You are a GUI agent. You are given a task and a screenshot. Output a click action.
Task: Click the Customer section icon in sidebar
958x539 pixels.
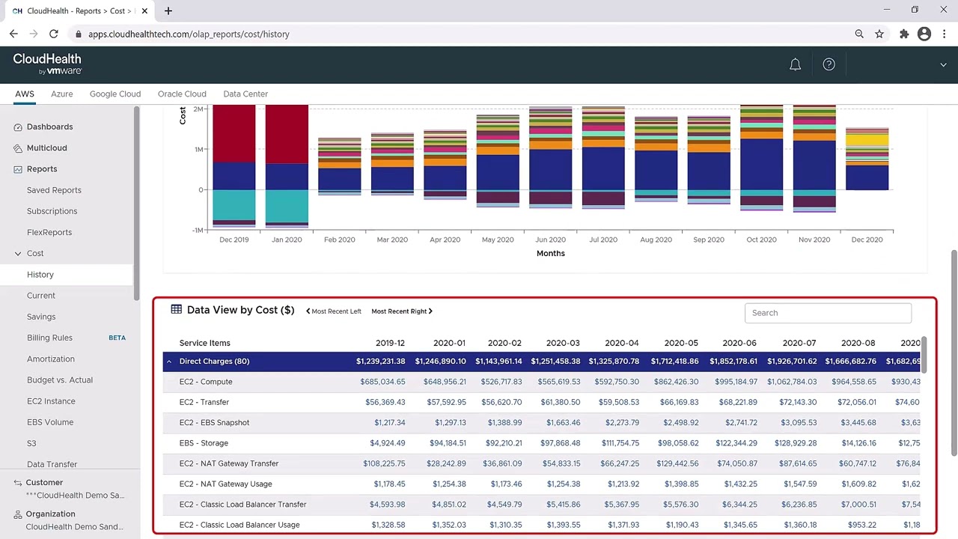pyautogui.click(x=18, y=483)
